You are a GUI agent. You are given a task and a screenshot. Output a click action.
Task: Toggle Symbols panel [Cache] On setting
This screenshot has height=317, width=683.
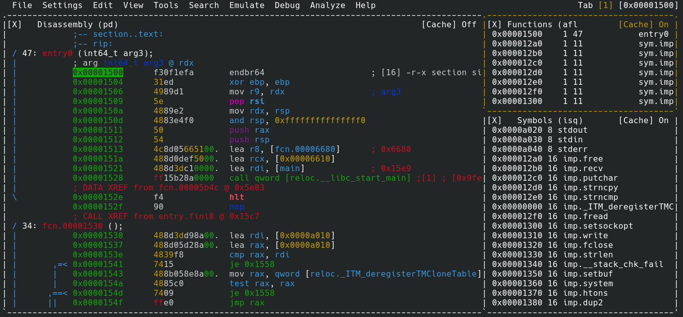tap(643, 120)
